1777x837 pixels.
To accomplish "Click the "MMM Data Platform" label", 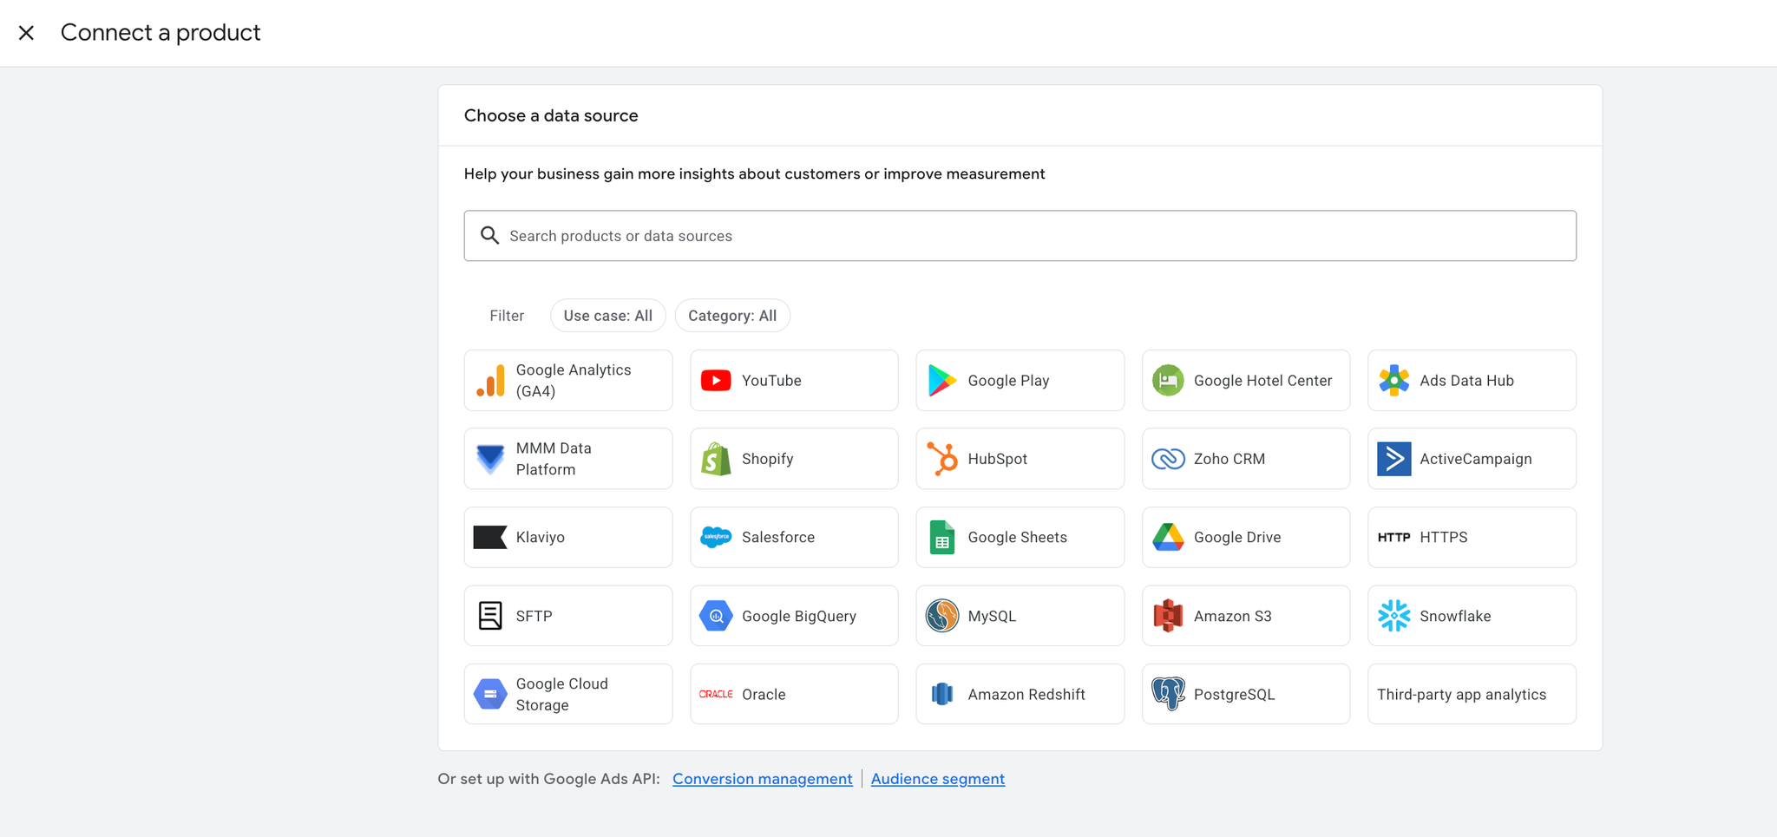I will (x=554, y=459).
